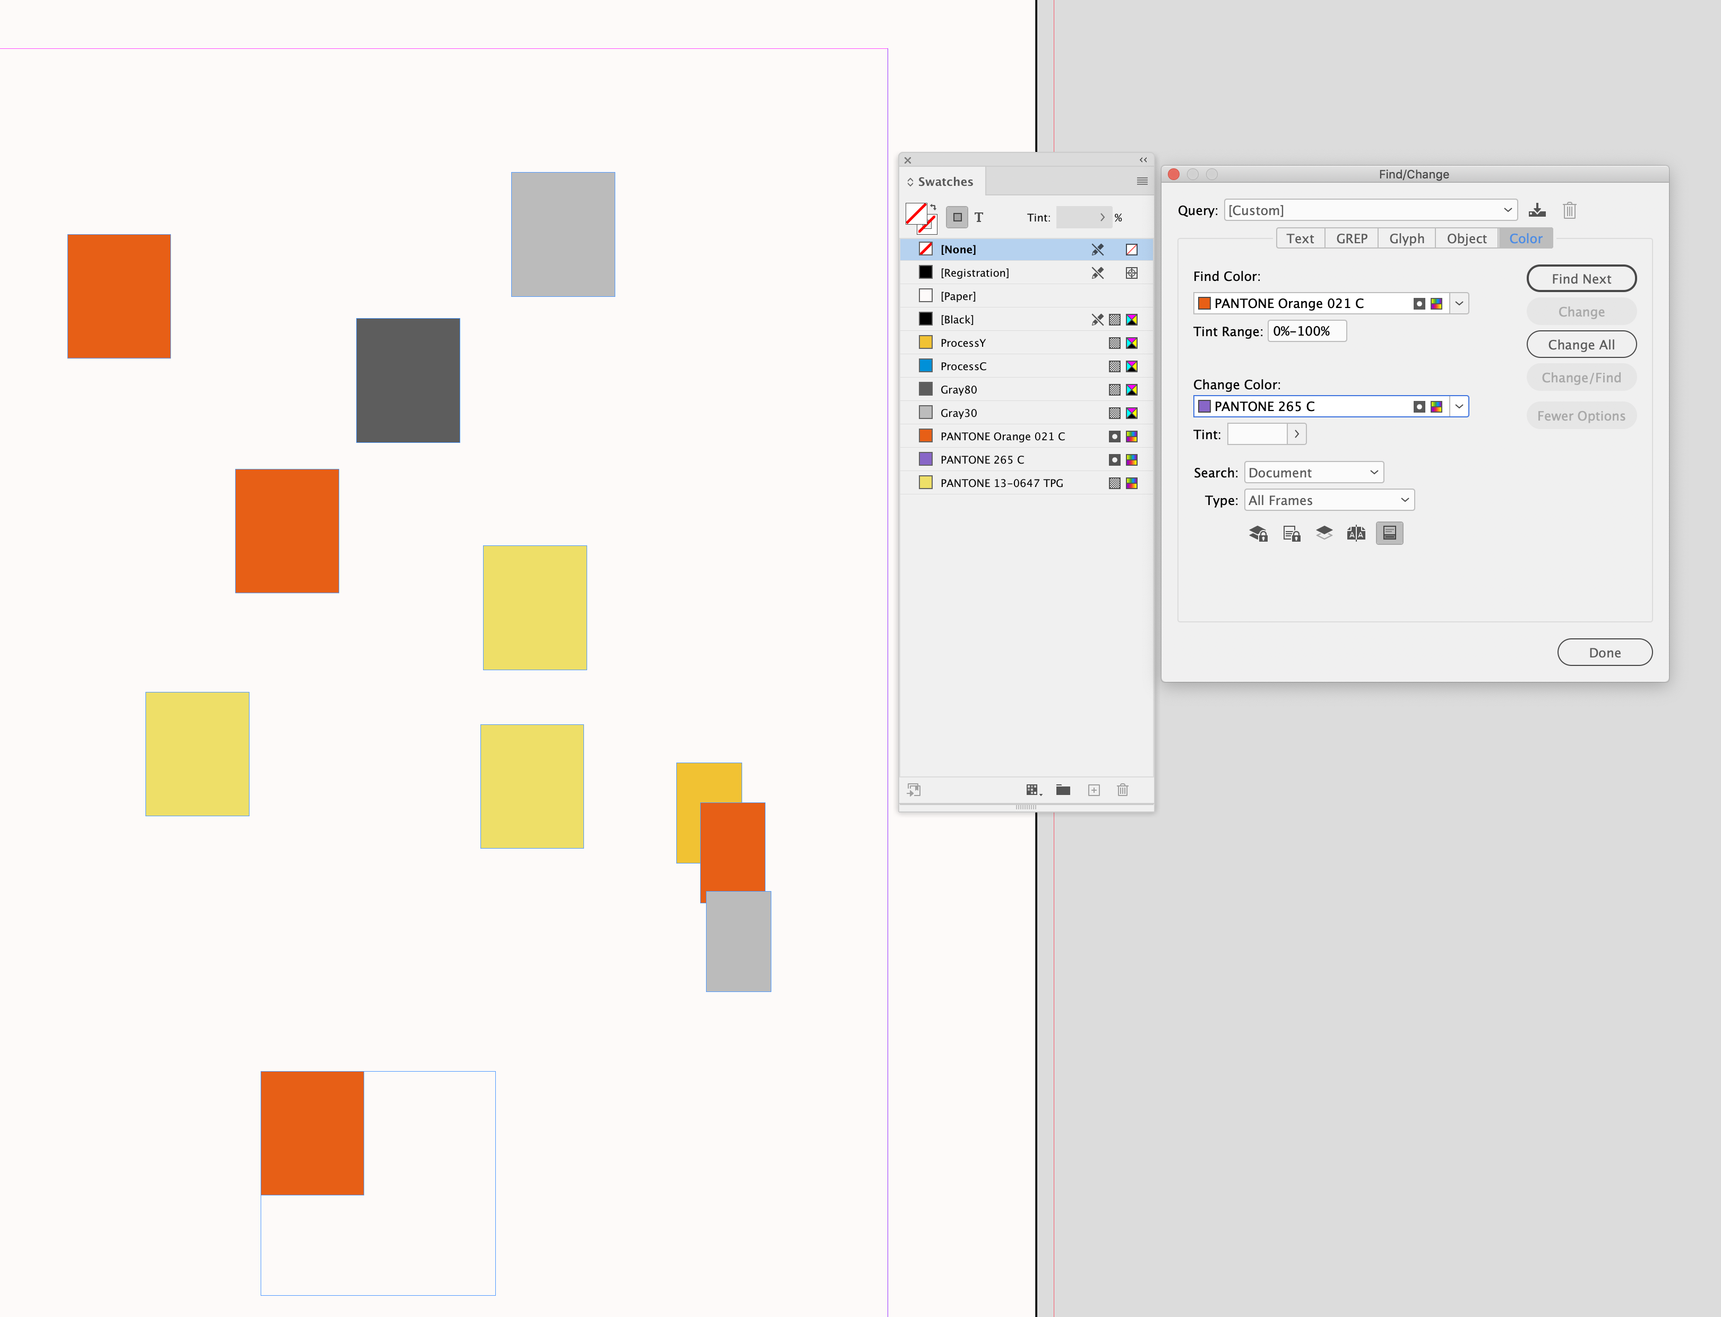1721x1317 pixels.
Task: Toggle Include Footnotes search option
Action: click(1390, 533)
